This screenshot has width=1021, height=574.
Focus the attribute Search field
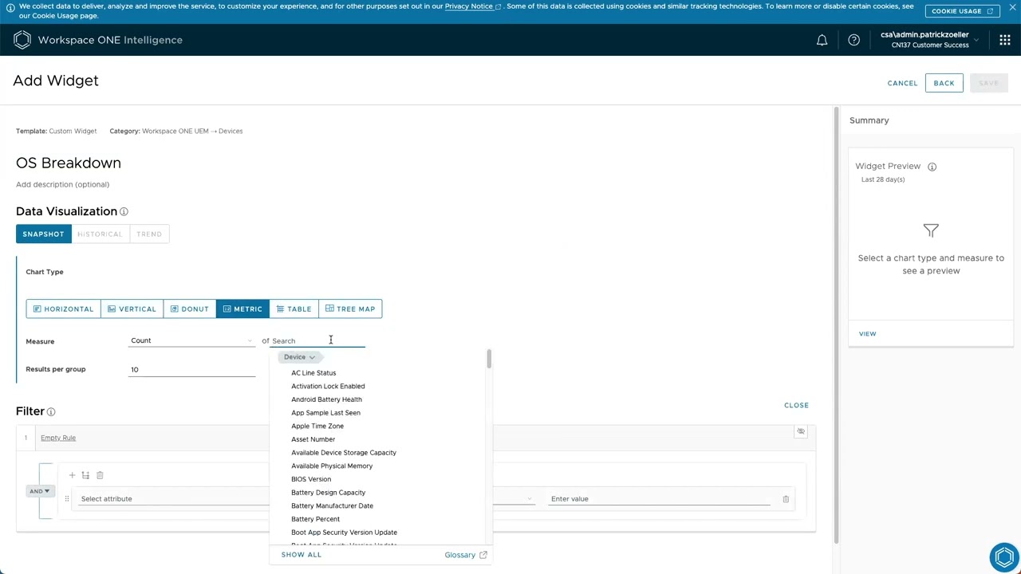(317, 340)
